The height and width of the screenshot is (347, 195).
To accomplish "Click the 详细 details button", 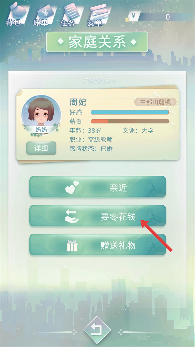I will [41, 148].
